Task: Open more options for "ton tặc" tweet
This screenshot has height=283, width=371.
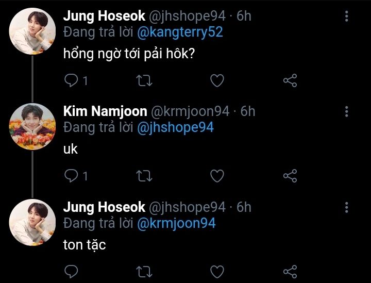Action: [x=346, y=207]
